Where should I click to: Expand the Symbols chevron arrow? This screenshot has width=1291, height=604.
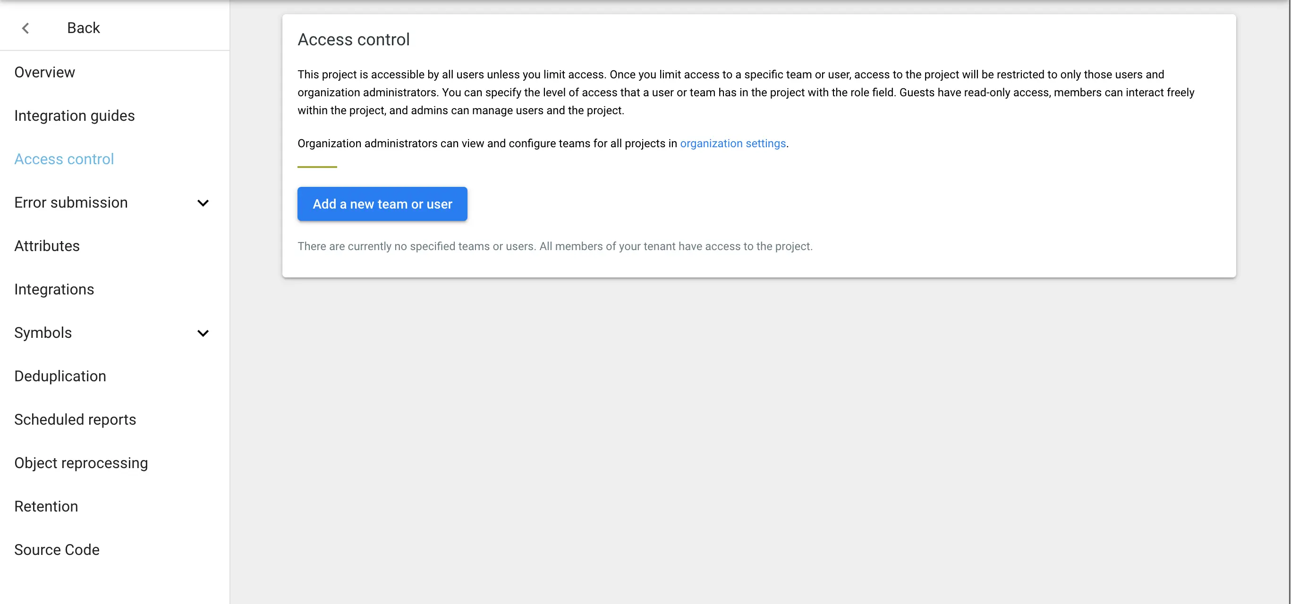[x=203, y=334]
